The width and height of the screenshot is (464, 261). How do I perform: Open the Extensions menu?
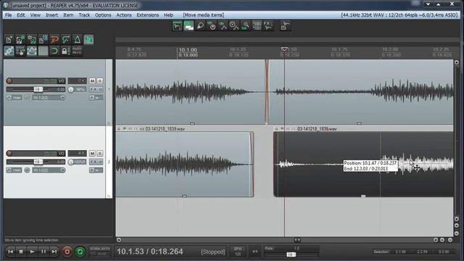[148, 14]
